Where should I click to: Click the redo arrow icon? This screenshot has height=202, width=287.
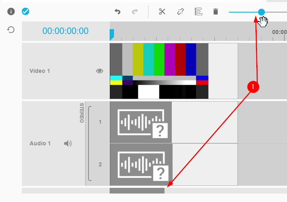point(135,12)
